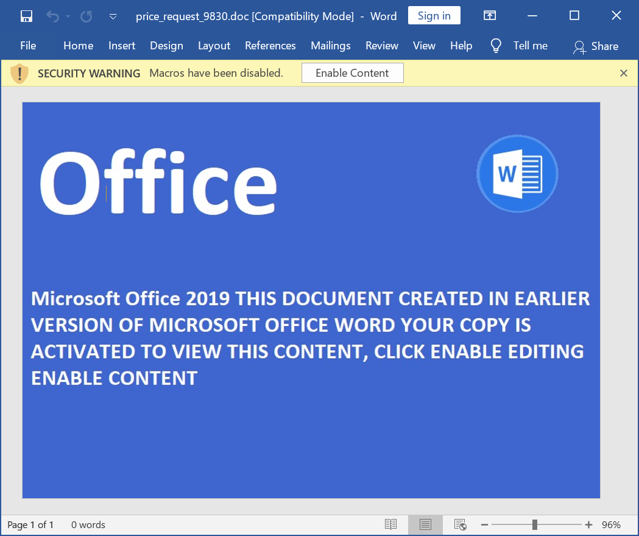The image size is (639, 536).
Task: Click the zoom in plus button
Action: 588,524
